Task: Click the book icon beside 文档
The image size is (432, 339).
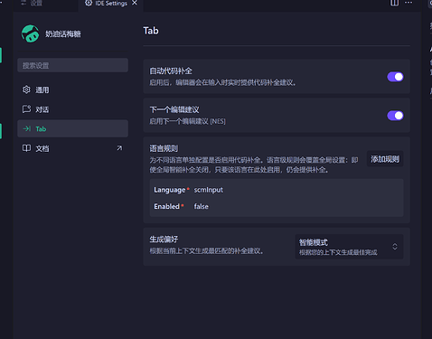Action: point(26,148)
